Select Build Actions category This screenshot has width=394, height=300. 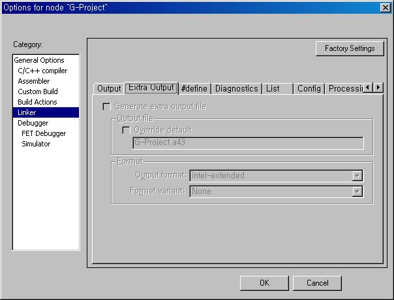(x=37, y=102)
